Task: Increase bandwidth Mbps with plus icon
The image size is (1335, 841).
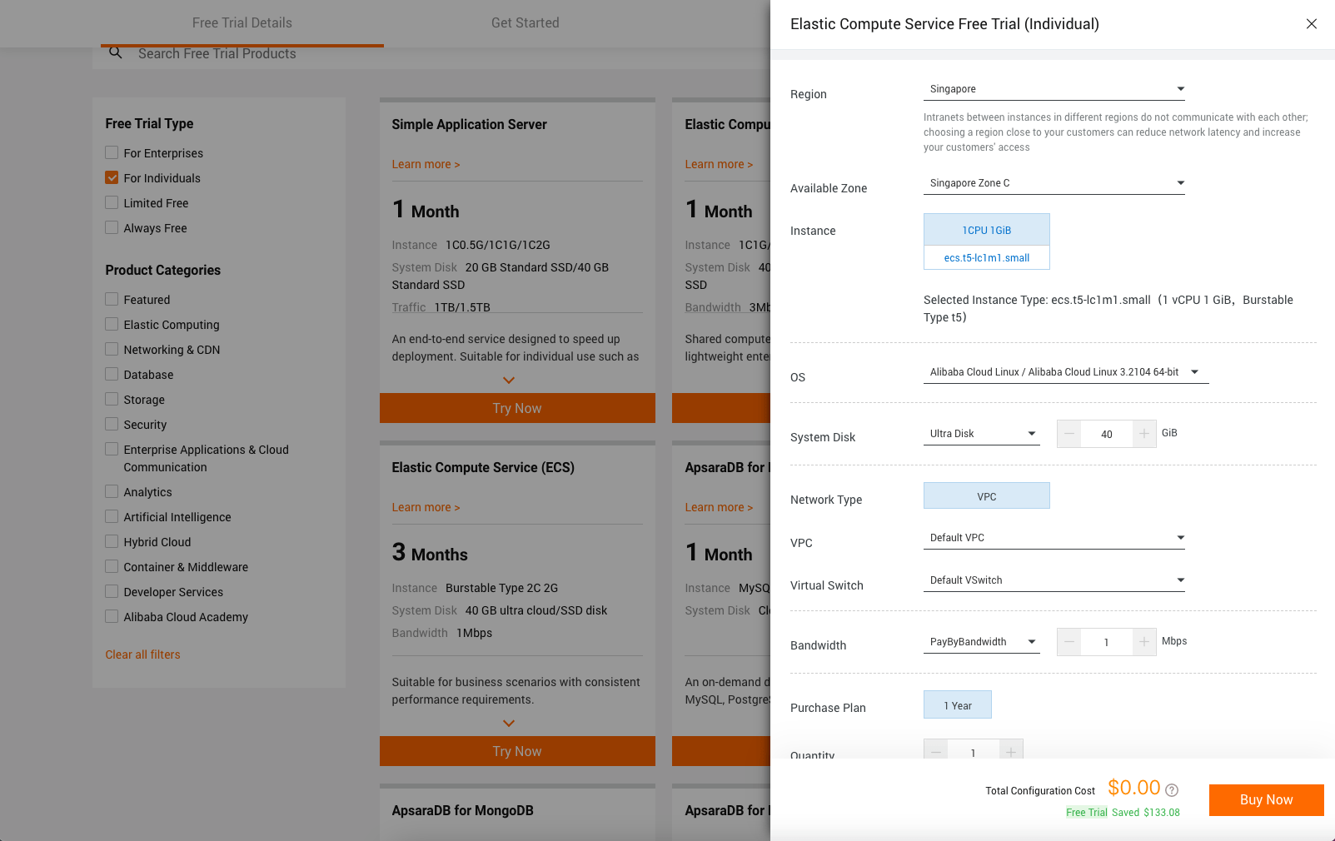Action: click(x=1144, y=642)
